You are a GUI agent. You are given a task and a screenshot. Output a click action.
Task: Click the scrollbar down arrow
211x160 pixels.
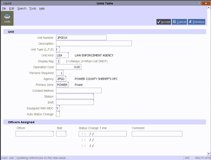[x=209, y=154]
